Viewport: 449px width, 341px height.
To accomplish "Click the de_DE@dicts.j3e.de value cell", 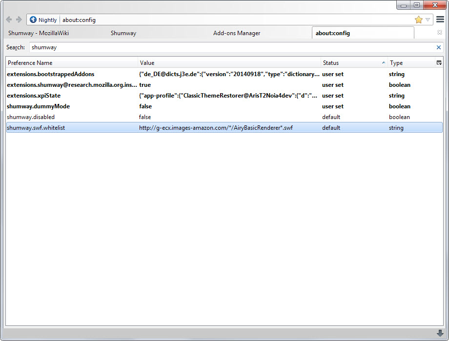I will [229, 74].
